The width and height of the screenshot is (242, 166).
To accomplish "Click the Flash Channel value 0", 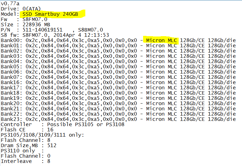I will click(49, 156).
